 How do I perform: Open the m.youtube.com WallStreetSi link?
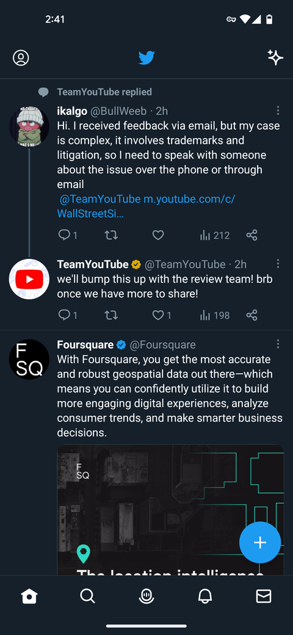click(x=146, y=206)
